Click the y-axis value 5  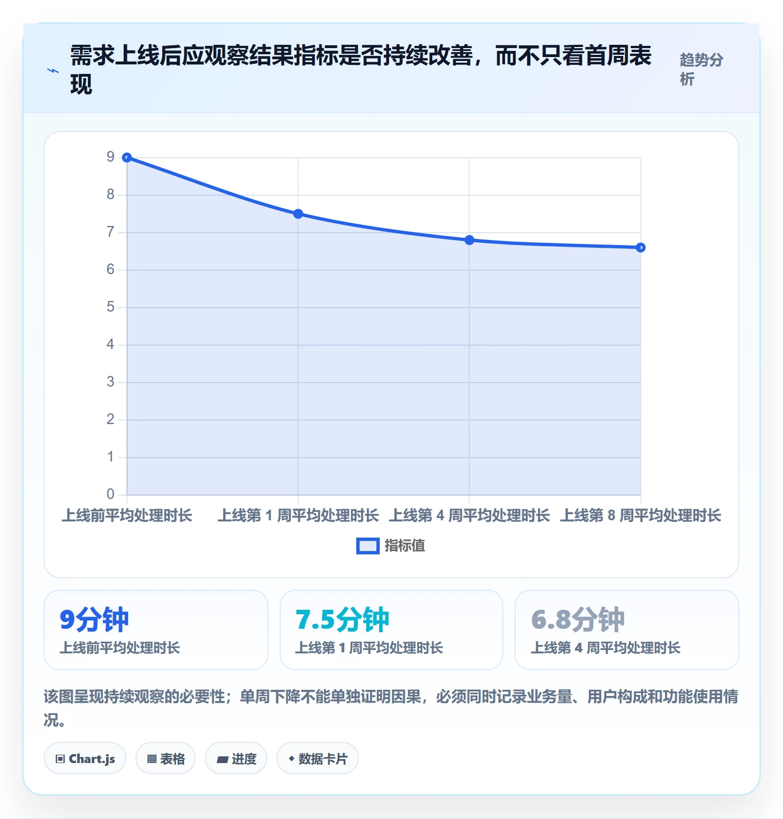[x=111, y=307]
